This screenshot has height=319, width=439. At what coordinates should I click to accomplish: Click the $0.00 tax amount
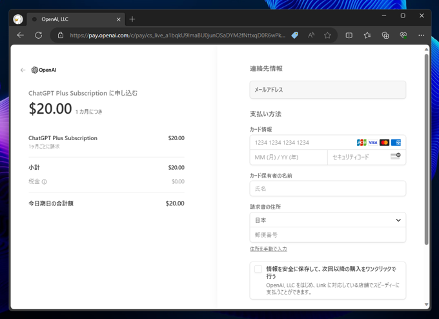click(178, 181)
